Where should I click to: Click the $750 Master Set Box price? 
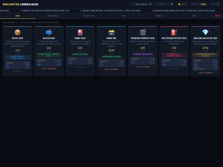(205, 48)
